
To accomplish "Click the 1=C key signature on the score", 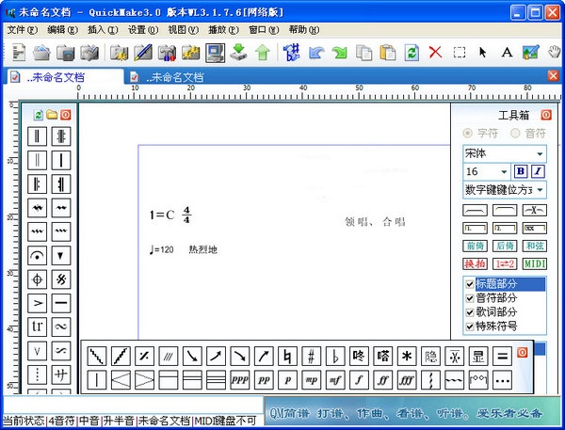I will [162, 215].
